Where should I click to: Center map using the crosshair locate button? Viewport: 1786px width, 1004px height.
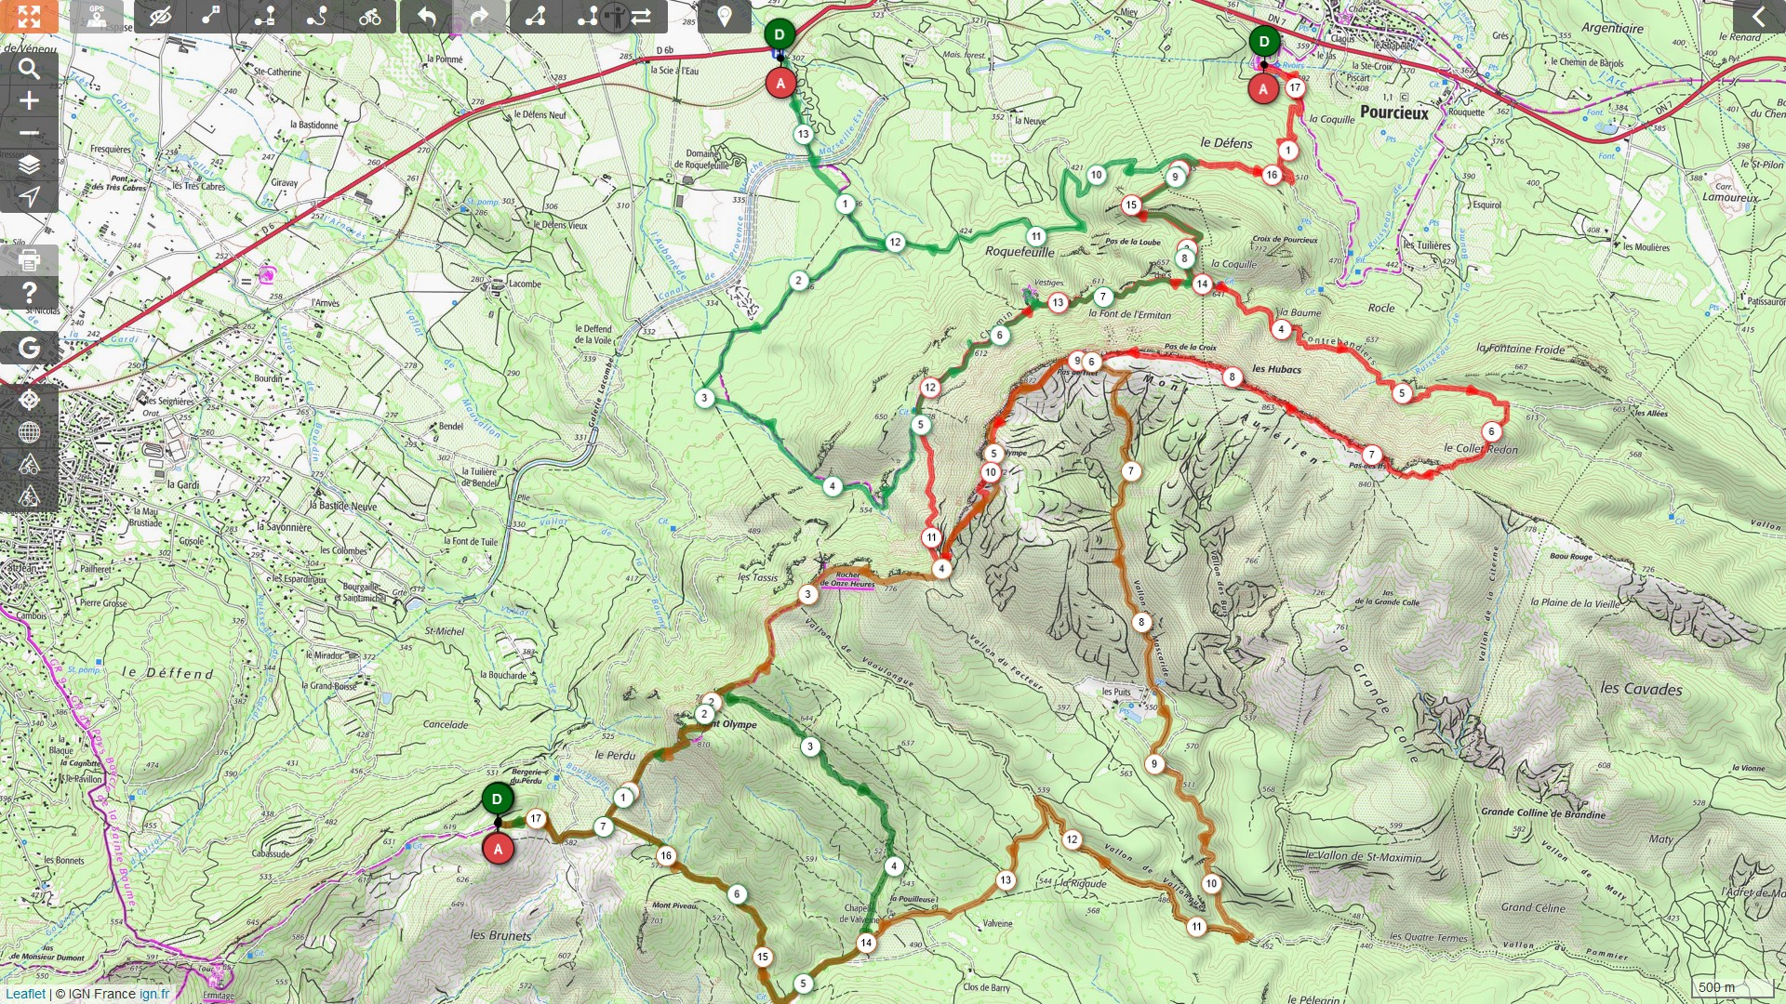click(x=29, y=400)
